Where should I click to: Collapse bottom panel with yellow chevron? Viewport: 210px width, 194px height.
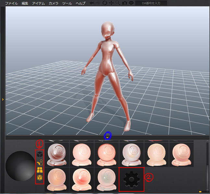107,137
